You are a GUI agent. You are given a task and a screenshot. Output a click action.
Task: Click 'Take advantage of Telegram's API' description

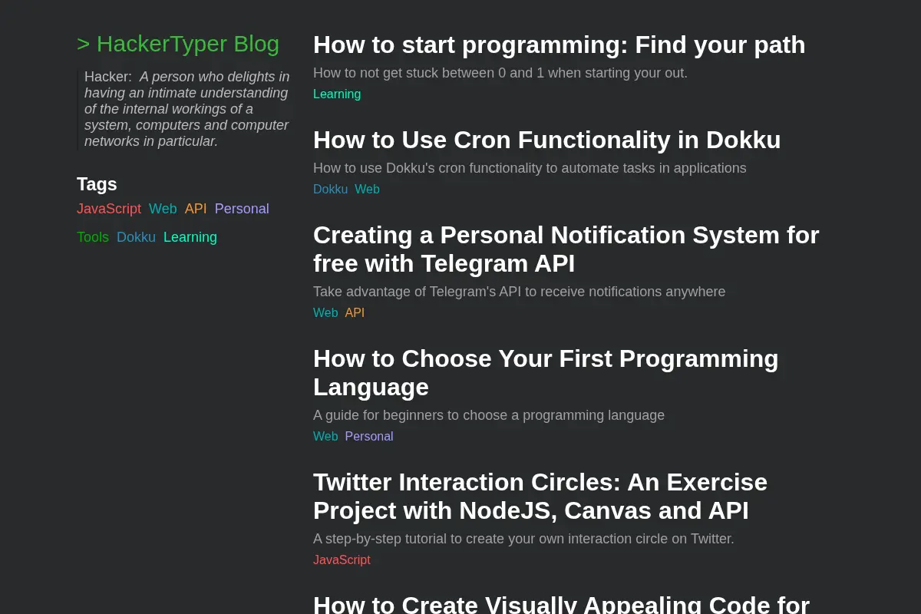click(519, 292)
